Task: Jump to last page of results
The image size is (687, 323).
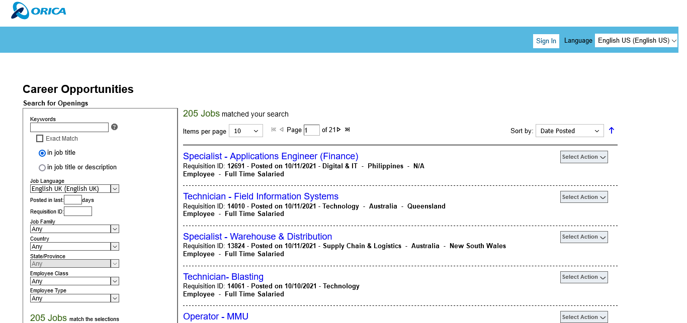Action: [347, 130]
